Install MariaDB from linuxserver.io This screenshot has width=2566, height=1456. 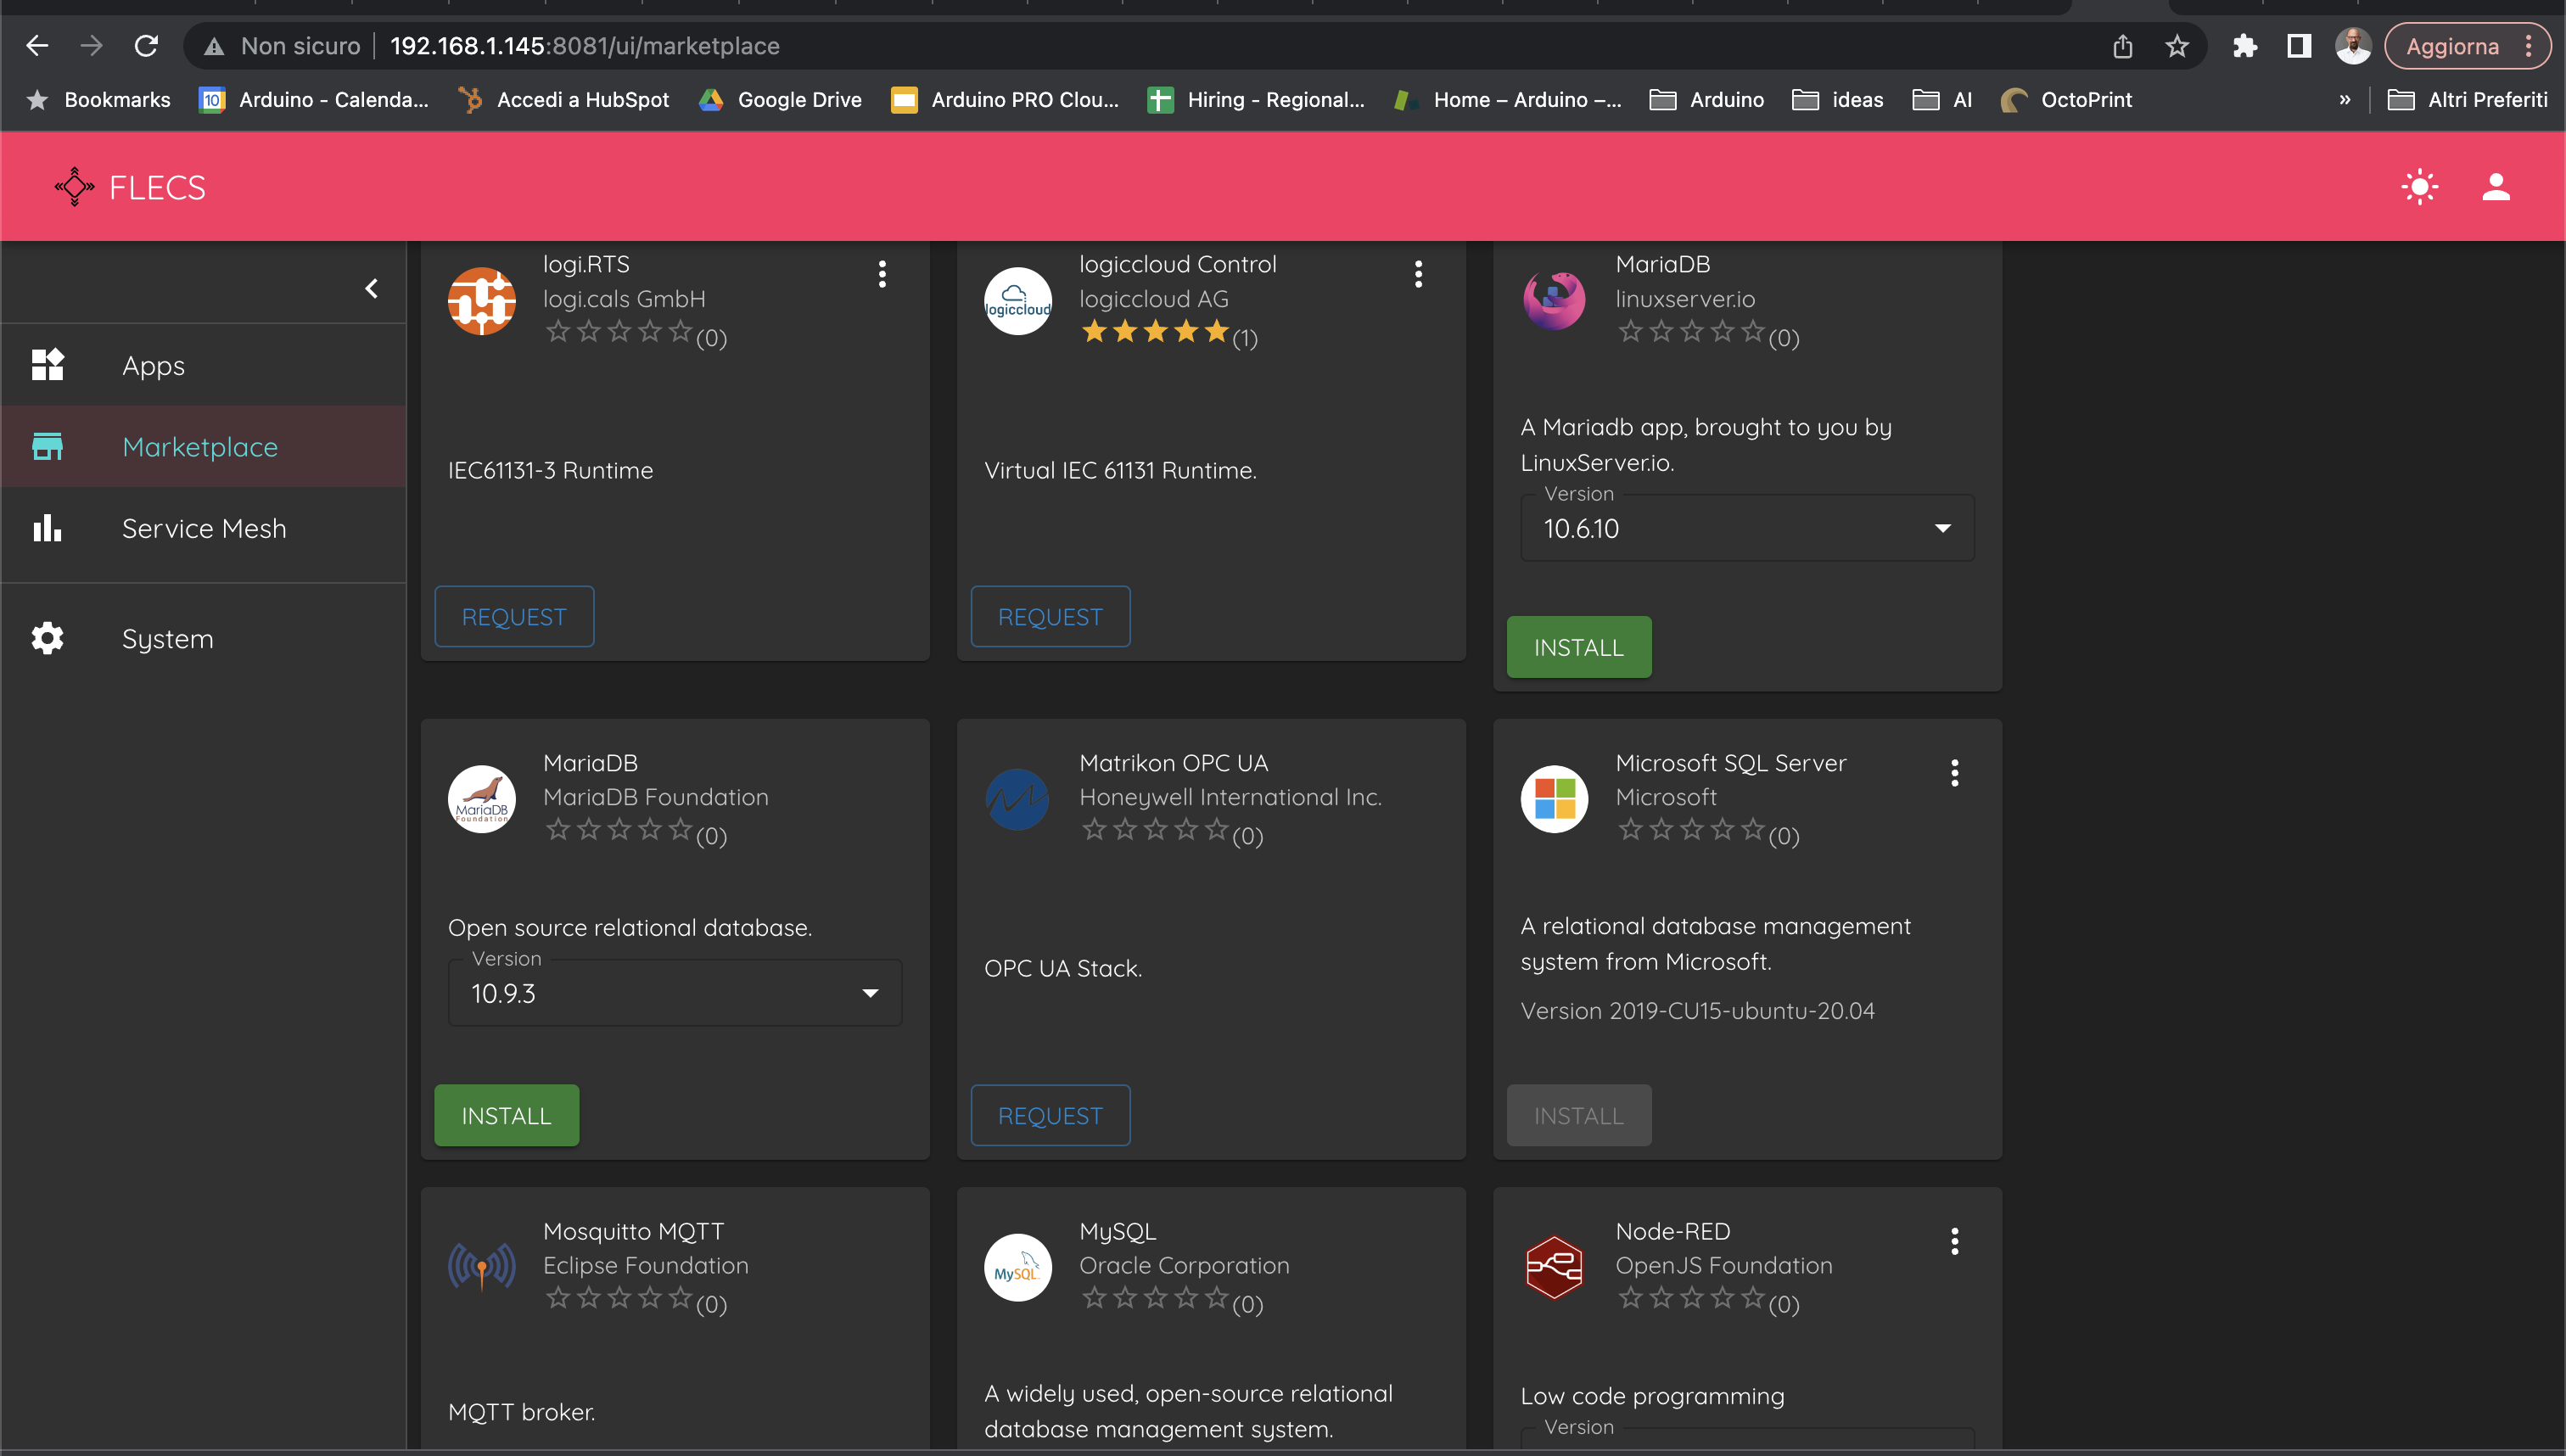point(1578,647)
